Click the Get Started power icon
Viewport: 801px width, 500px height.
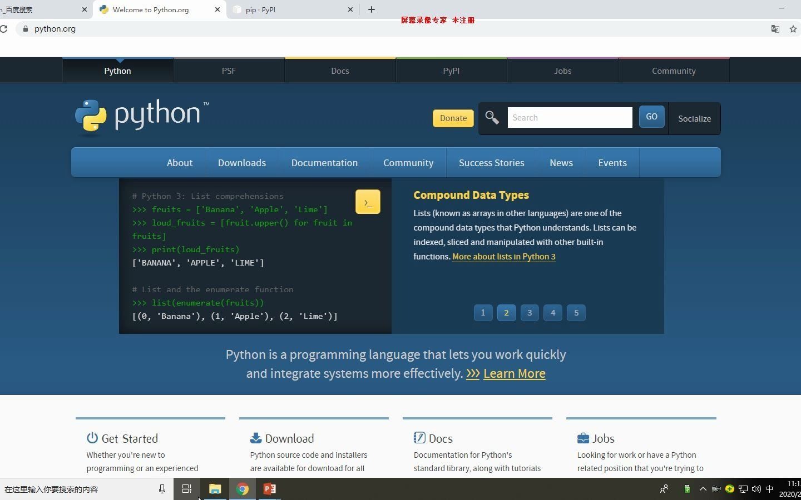tap(92, 438)
